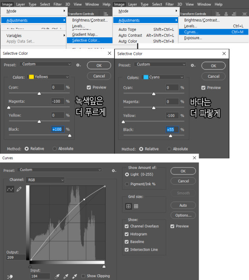This screenshot has width=249, height=280.
Task: Open Layer menu in right menu bar
Action: point(132,4)
